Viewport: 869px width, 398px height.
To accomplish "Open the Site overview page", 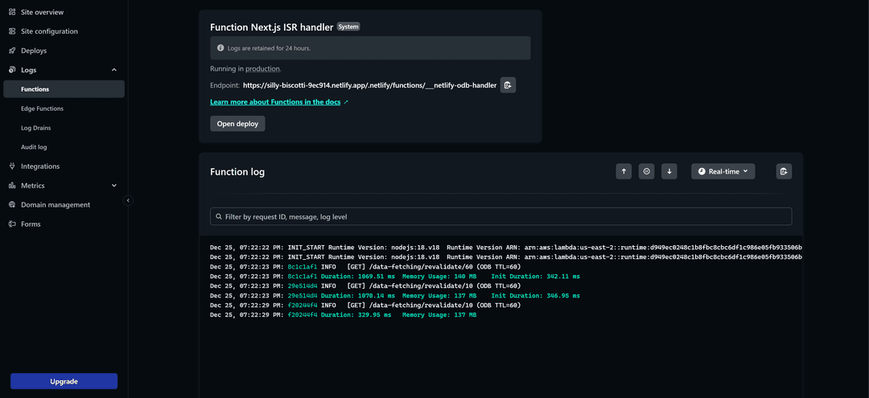I will tap(42, 11).
